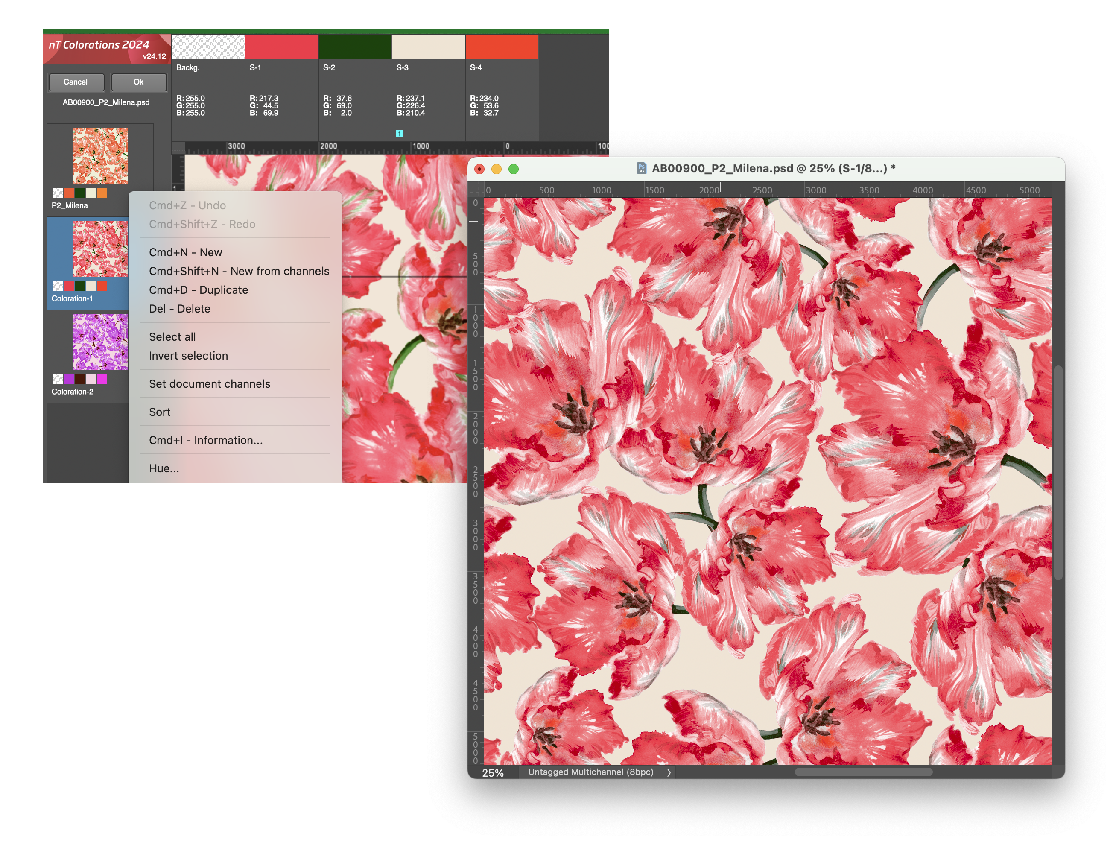The image size is (1113, 842).
Task: Select the purple Coloration-2 thumbnail
Action: (99, 342)
